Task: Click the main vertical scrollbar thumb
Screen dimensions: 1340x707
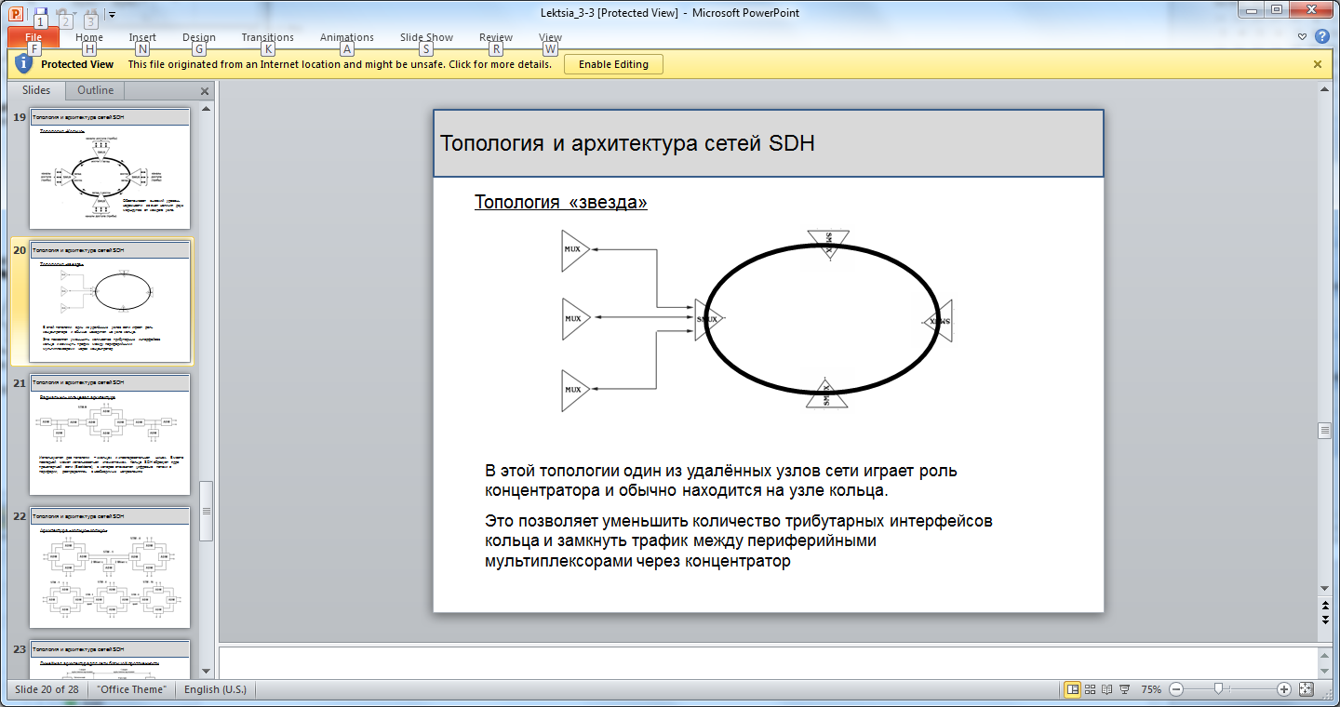Action: tap(1325, 431)
